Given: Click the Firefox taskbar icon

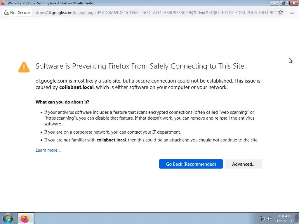Looking at the screenshot, I should [x=25, y=218].
